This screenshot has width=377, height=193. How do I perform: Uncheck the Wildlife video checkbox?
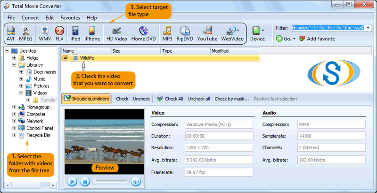(66, 58)
